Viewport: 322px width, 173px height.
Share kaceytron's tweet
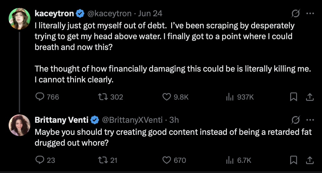click(x=310, y=97)
